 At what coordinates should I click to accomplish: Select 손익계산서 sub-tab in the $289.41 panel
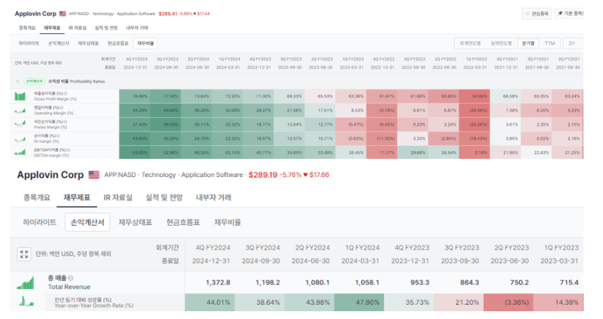click(x=58, y=43)
